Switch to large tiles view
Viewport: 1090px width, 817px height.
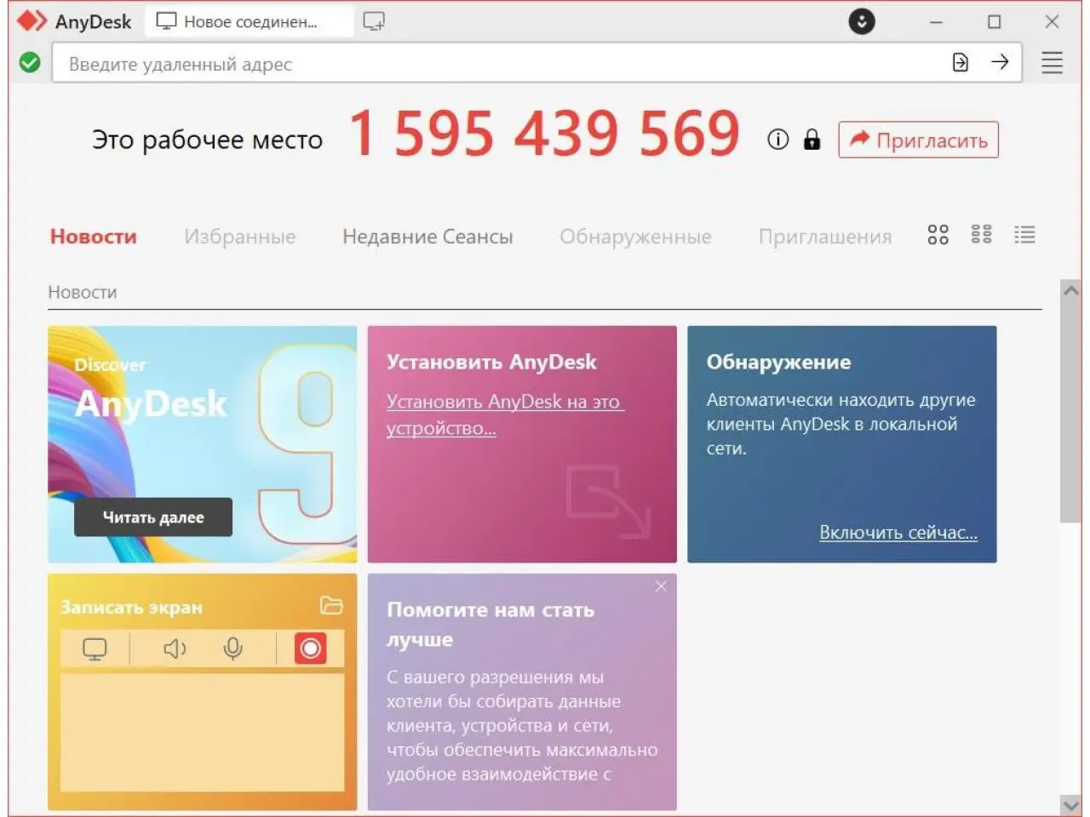[938, 235]
